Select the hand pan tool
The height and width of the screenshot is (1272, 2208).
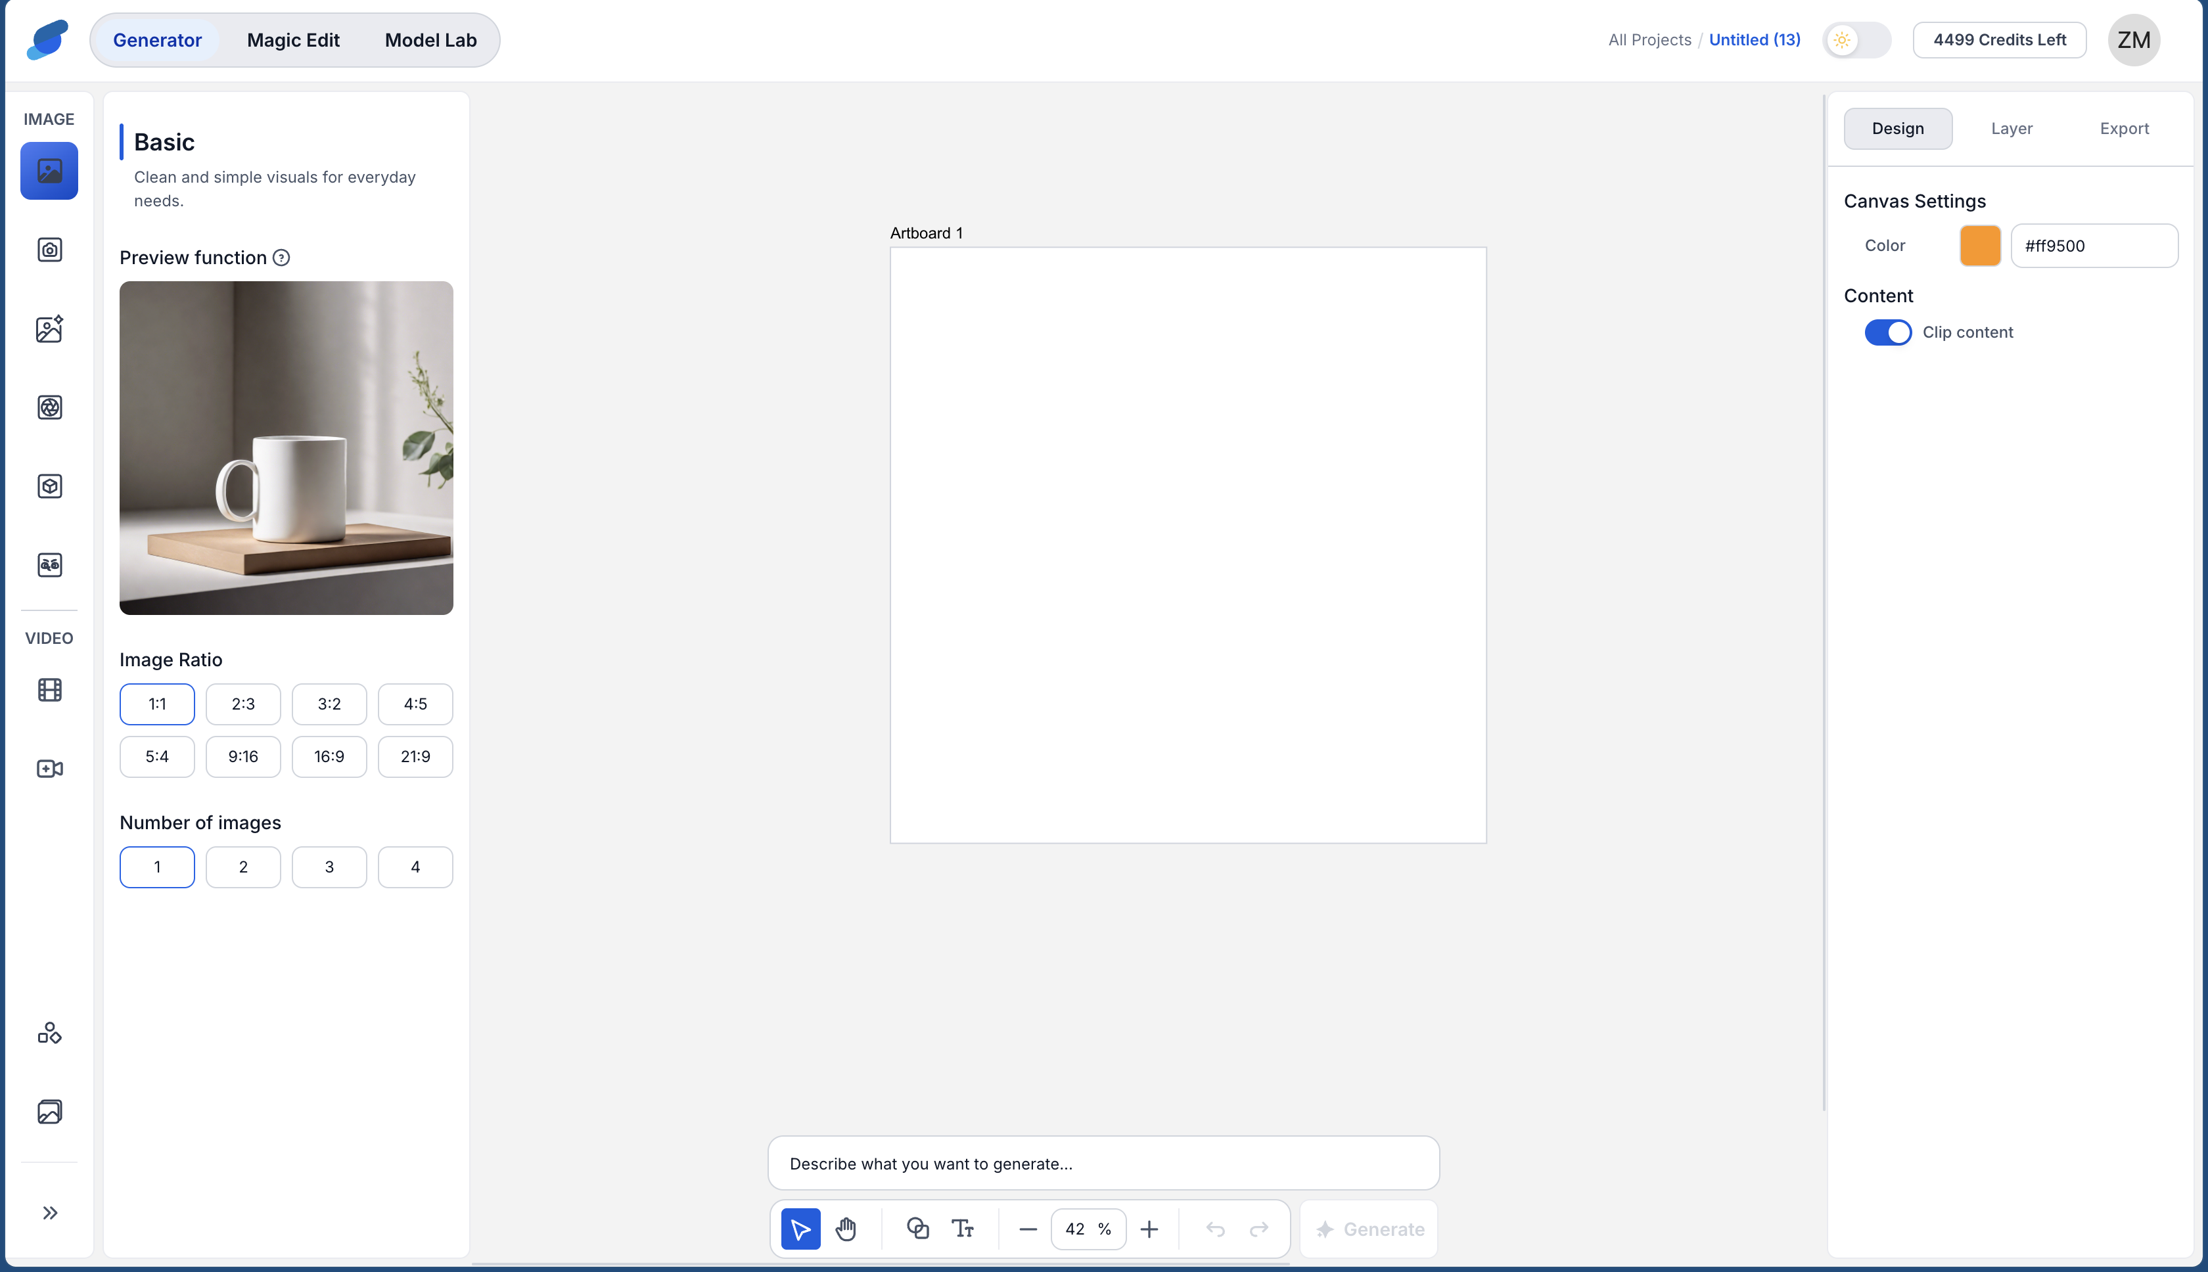tap(846, 1229)
